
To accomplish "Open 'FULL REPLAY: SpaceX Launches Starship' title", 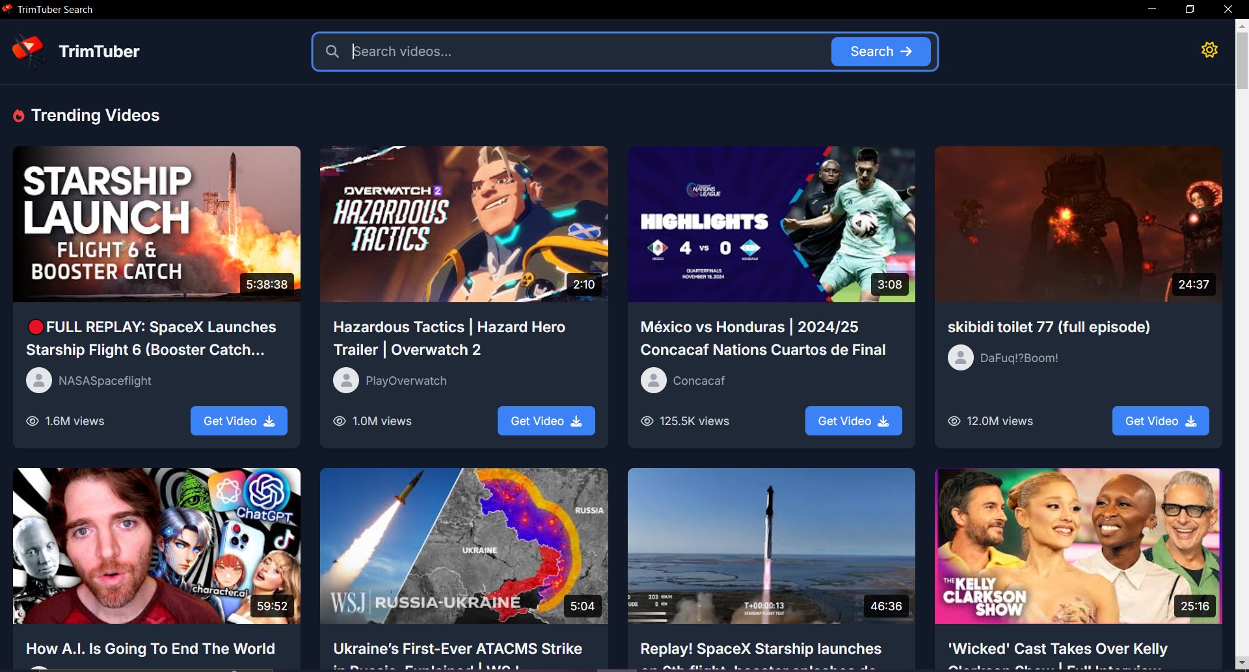I will [x=152, y=338].
